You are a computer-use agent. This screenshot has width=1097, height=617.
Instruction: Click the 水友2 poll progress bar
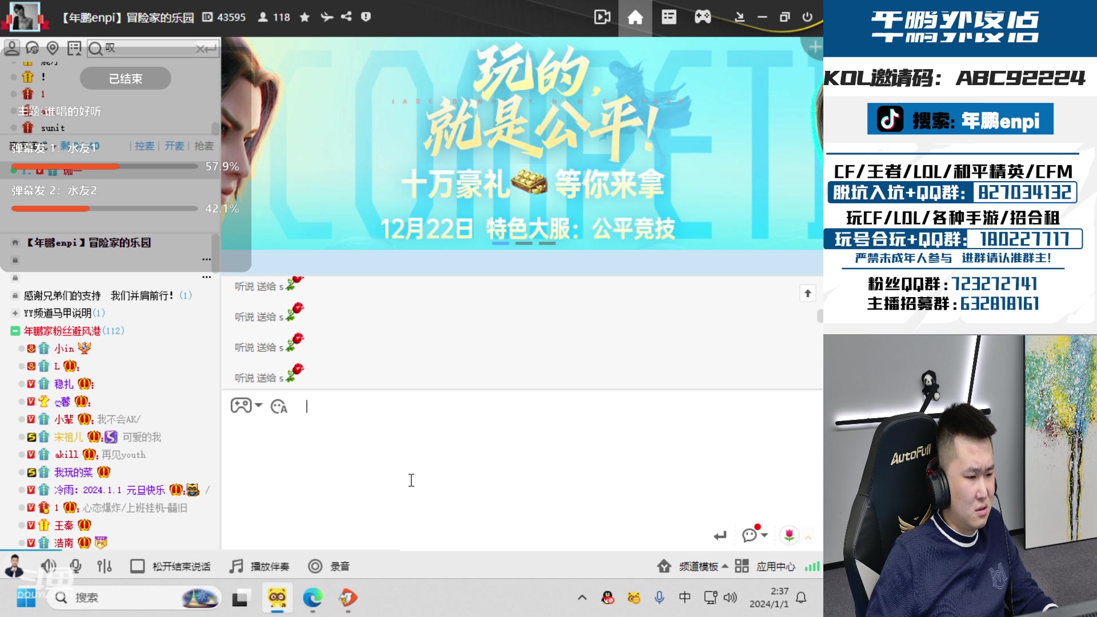click(x=105, y=209)
